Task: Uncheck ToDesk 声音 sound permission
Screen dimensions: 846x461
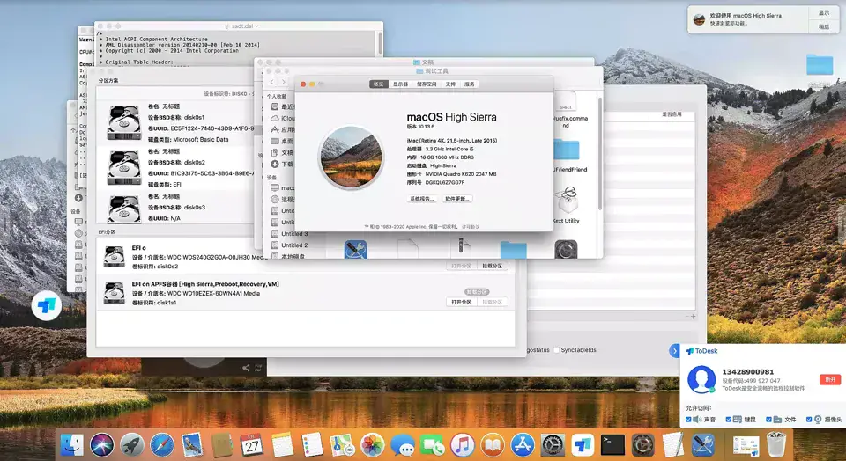Action: point(688,419)
